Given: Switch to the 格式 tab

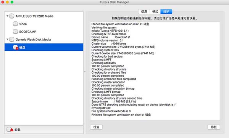Looking at the screenshot, I should pos(155,11).
